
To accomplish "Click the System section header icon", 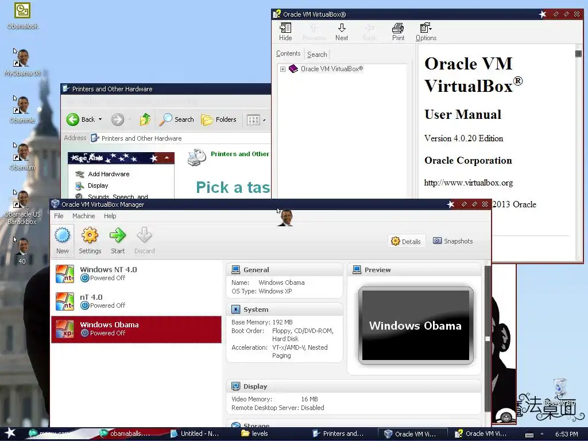I will click(236, 310).
